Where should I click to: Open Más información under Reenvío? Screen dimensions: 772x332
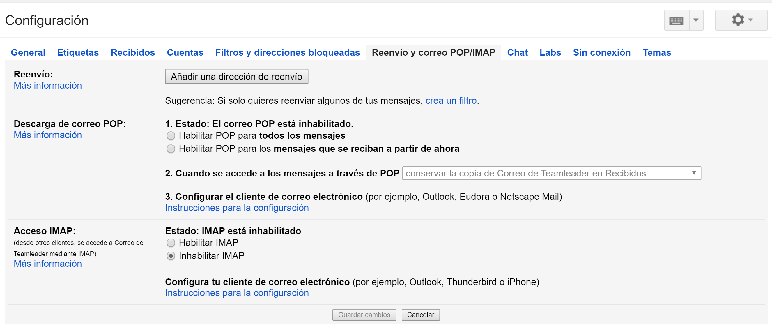[48, 85]
